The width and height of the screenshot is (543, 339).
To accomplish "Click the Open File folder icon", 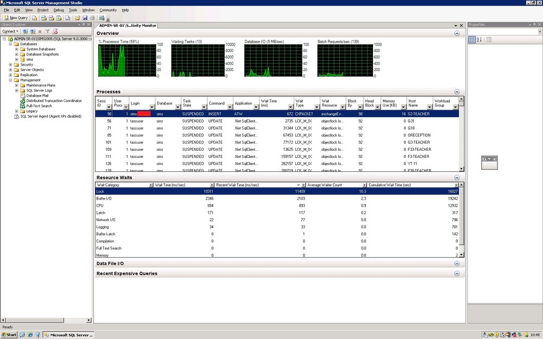I will click(77, 18).
